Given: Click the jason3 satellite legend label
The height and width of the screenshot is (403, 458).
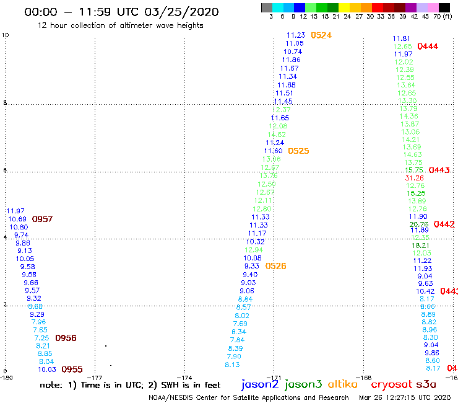Looking at the screenshot, I should 303,384.
